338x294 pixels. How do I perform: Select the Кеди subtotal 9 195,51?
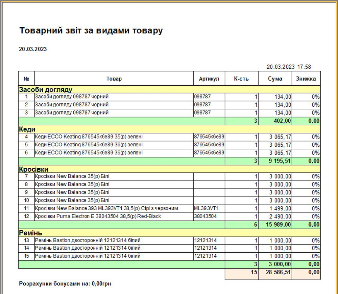(x=280, y=161)
